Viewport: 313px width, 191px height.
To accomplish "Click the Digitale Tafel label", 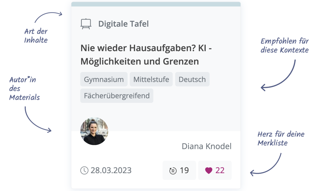I will [123, 24].
